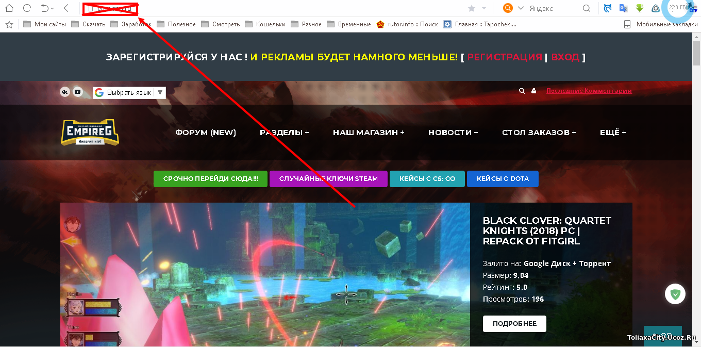Open the Скачать bookmark folder
The image size is (701, 347).
click(88, 24)
